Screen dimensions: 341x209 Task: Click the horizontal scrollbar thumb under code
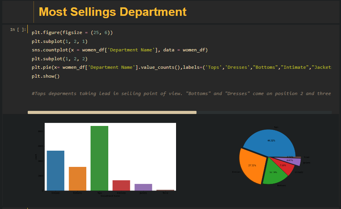point(112,112)
